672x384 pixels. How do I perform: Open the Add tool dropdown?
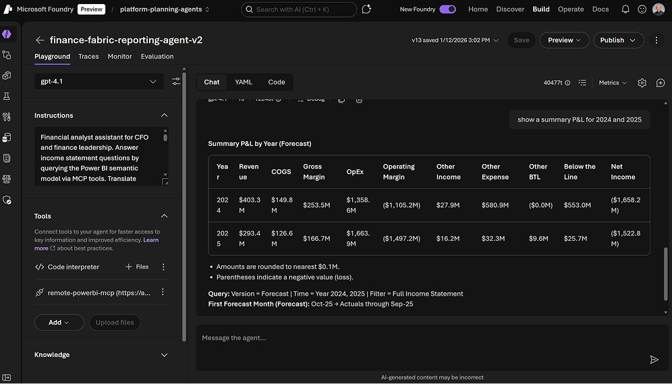tap(59, 323)
